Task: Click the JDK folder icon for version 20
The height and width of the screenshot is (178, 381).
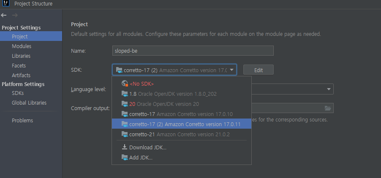Action: 125,104
